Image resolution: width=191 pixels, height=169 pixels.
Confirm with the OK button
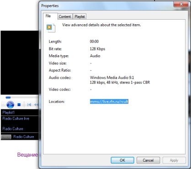click(x=122, y=160)
